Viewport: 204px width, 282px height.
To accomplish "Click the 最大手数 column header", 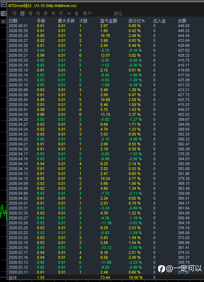I will point(66,21).
